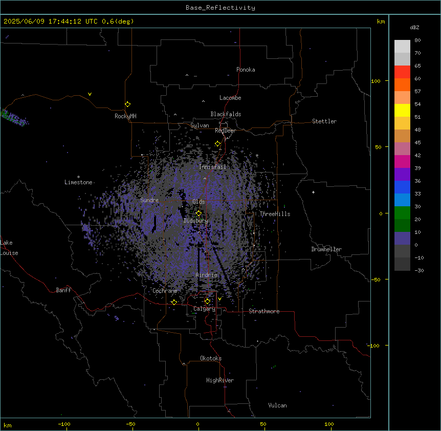The image size is (441, 431).
Task: Pick the purple 36-39 dBZ legend swatch
Action: pyautogui.click(x=402, y=174)
